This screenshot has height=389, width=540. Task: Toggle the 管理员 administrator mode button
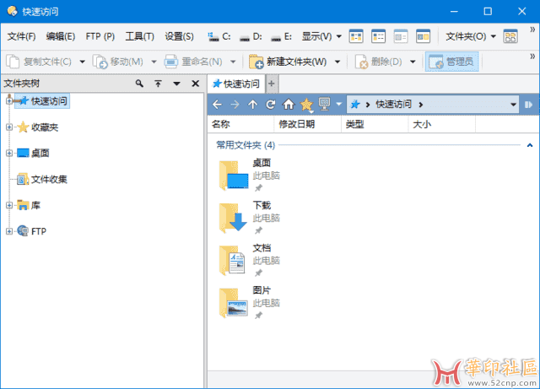pos(451,62)
